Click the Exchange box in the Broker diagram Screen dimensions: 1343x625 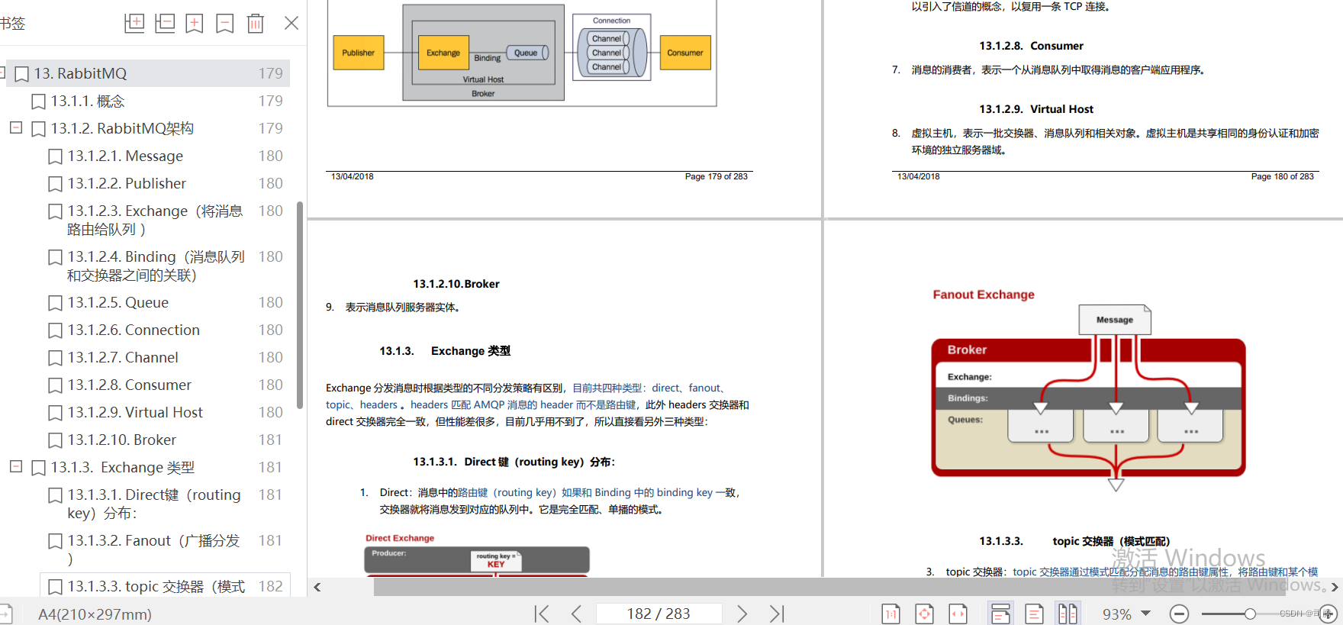[x=443, y=53]
